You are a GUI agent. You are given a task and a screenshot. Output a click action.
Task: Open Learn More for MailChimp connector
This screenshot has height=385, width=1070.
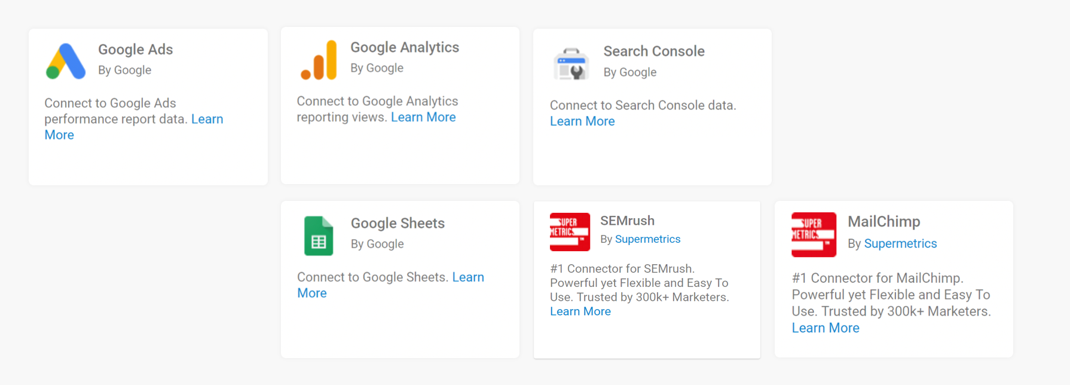(x=826, y=328)
